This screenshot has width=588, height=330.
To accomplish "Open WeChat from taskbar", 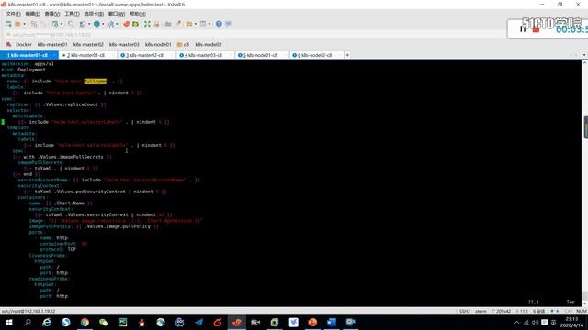I will (x=104, y=322).
